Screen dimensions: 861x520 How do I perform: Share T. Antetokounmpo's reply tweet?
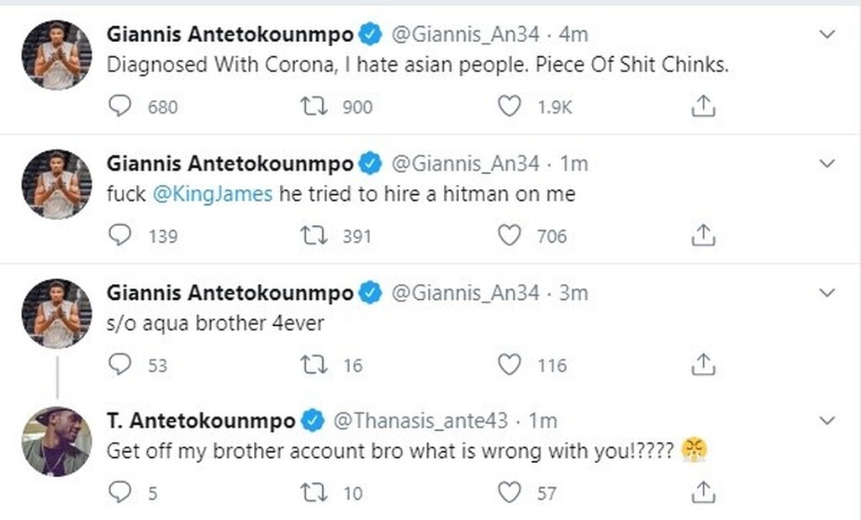[702, 492]
